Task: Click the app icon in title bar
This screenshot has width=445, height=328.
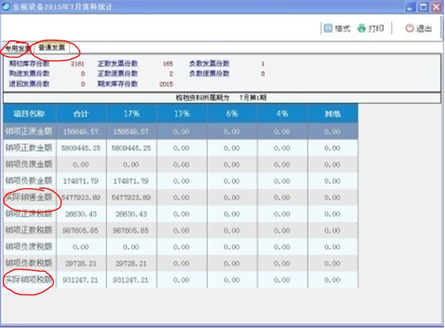Action: 7,7
